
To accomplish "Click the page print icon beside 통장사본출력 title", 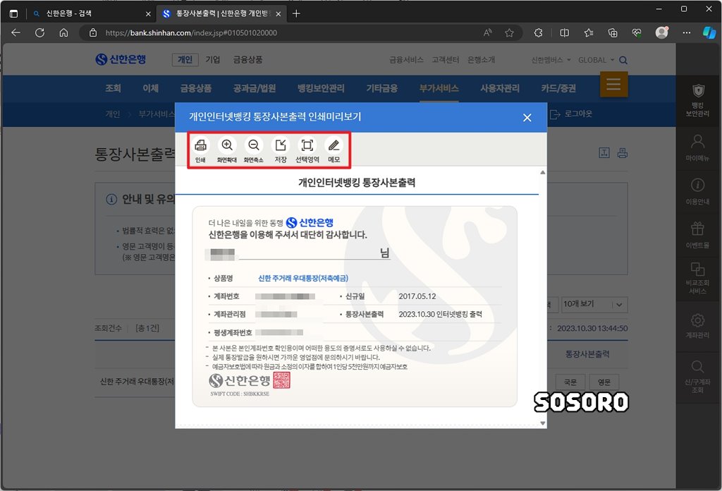I will click(623, 153).
